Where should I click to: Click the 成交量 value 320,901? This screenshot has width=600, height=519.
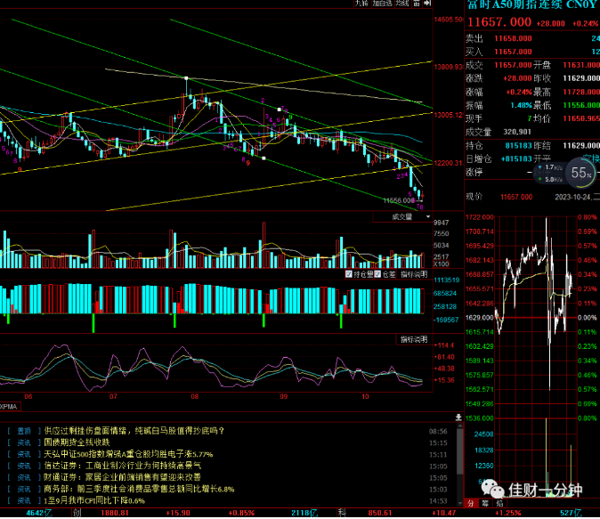click(x=517, y=132)
